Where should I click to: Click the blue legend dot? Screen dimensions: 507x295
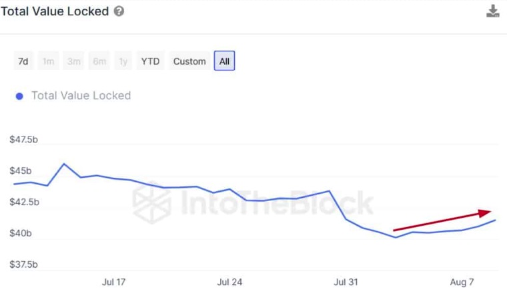[19, 96]
